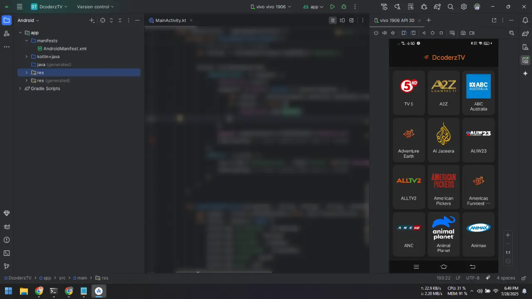The width and height of the screenshot is (532, 299).
Task: Raise emulator volume with Volume Up icon
Action: coord(384,33)
